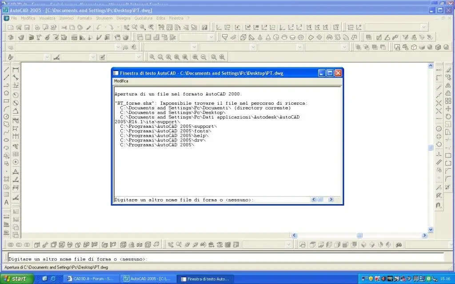Click the Open file toolbar icon
455x284 pixels.
pyautogui.click(x=19, y=28)
